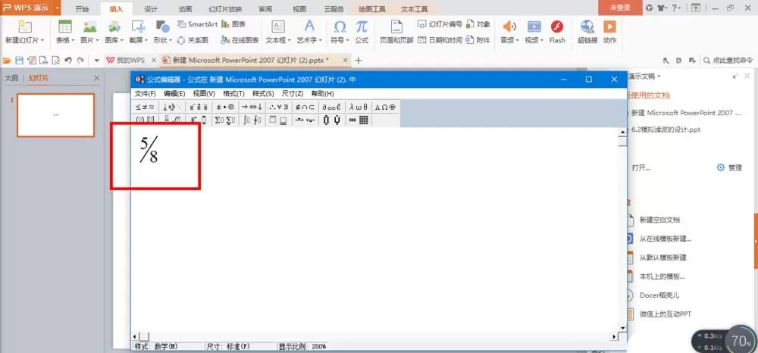Click 点此查找命令 search field

pyautogui.click(x=728, y=61)
